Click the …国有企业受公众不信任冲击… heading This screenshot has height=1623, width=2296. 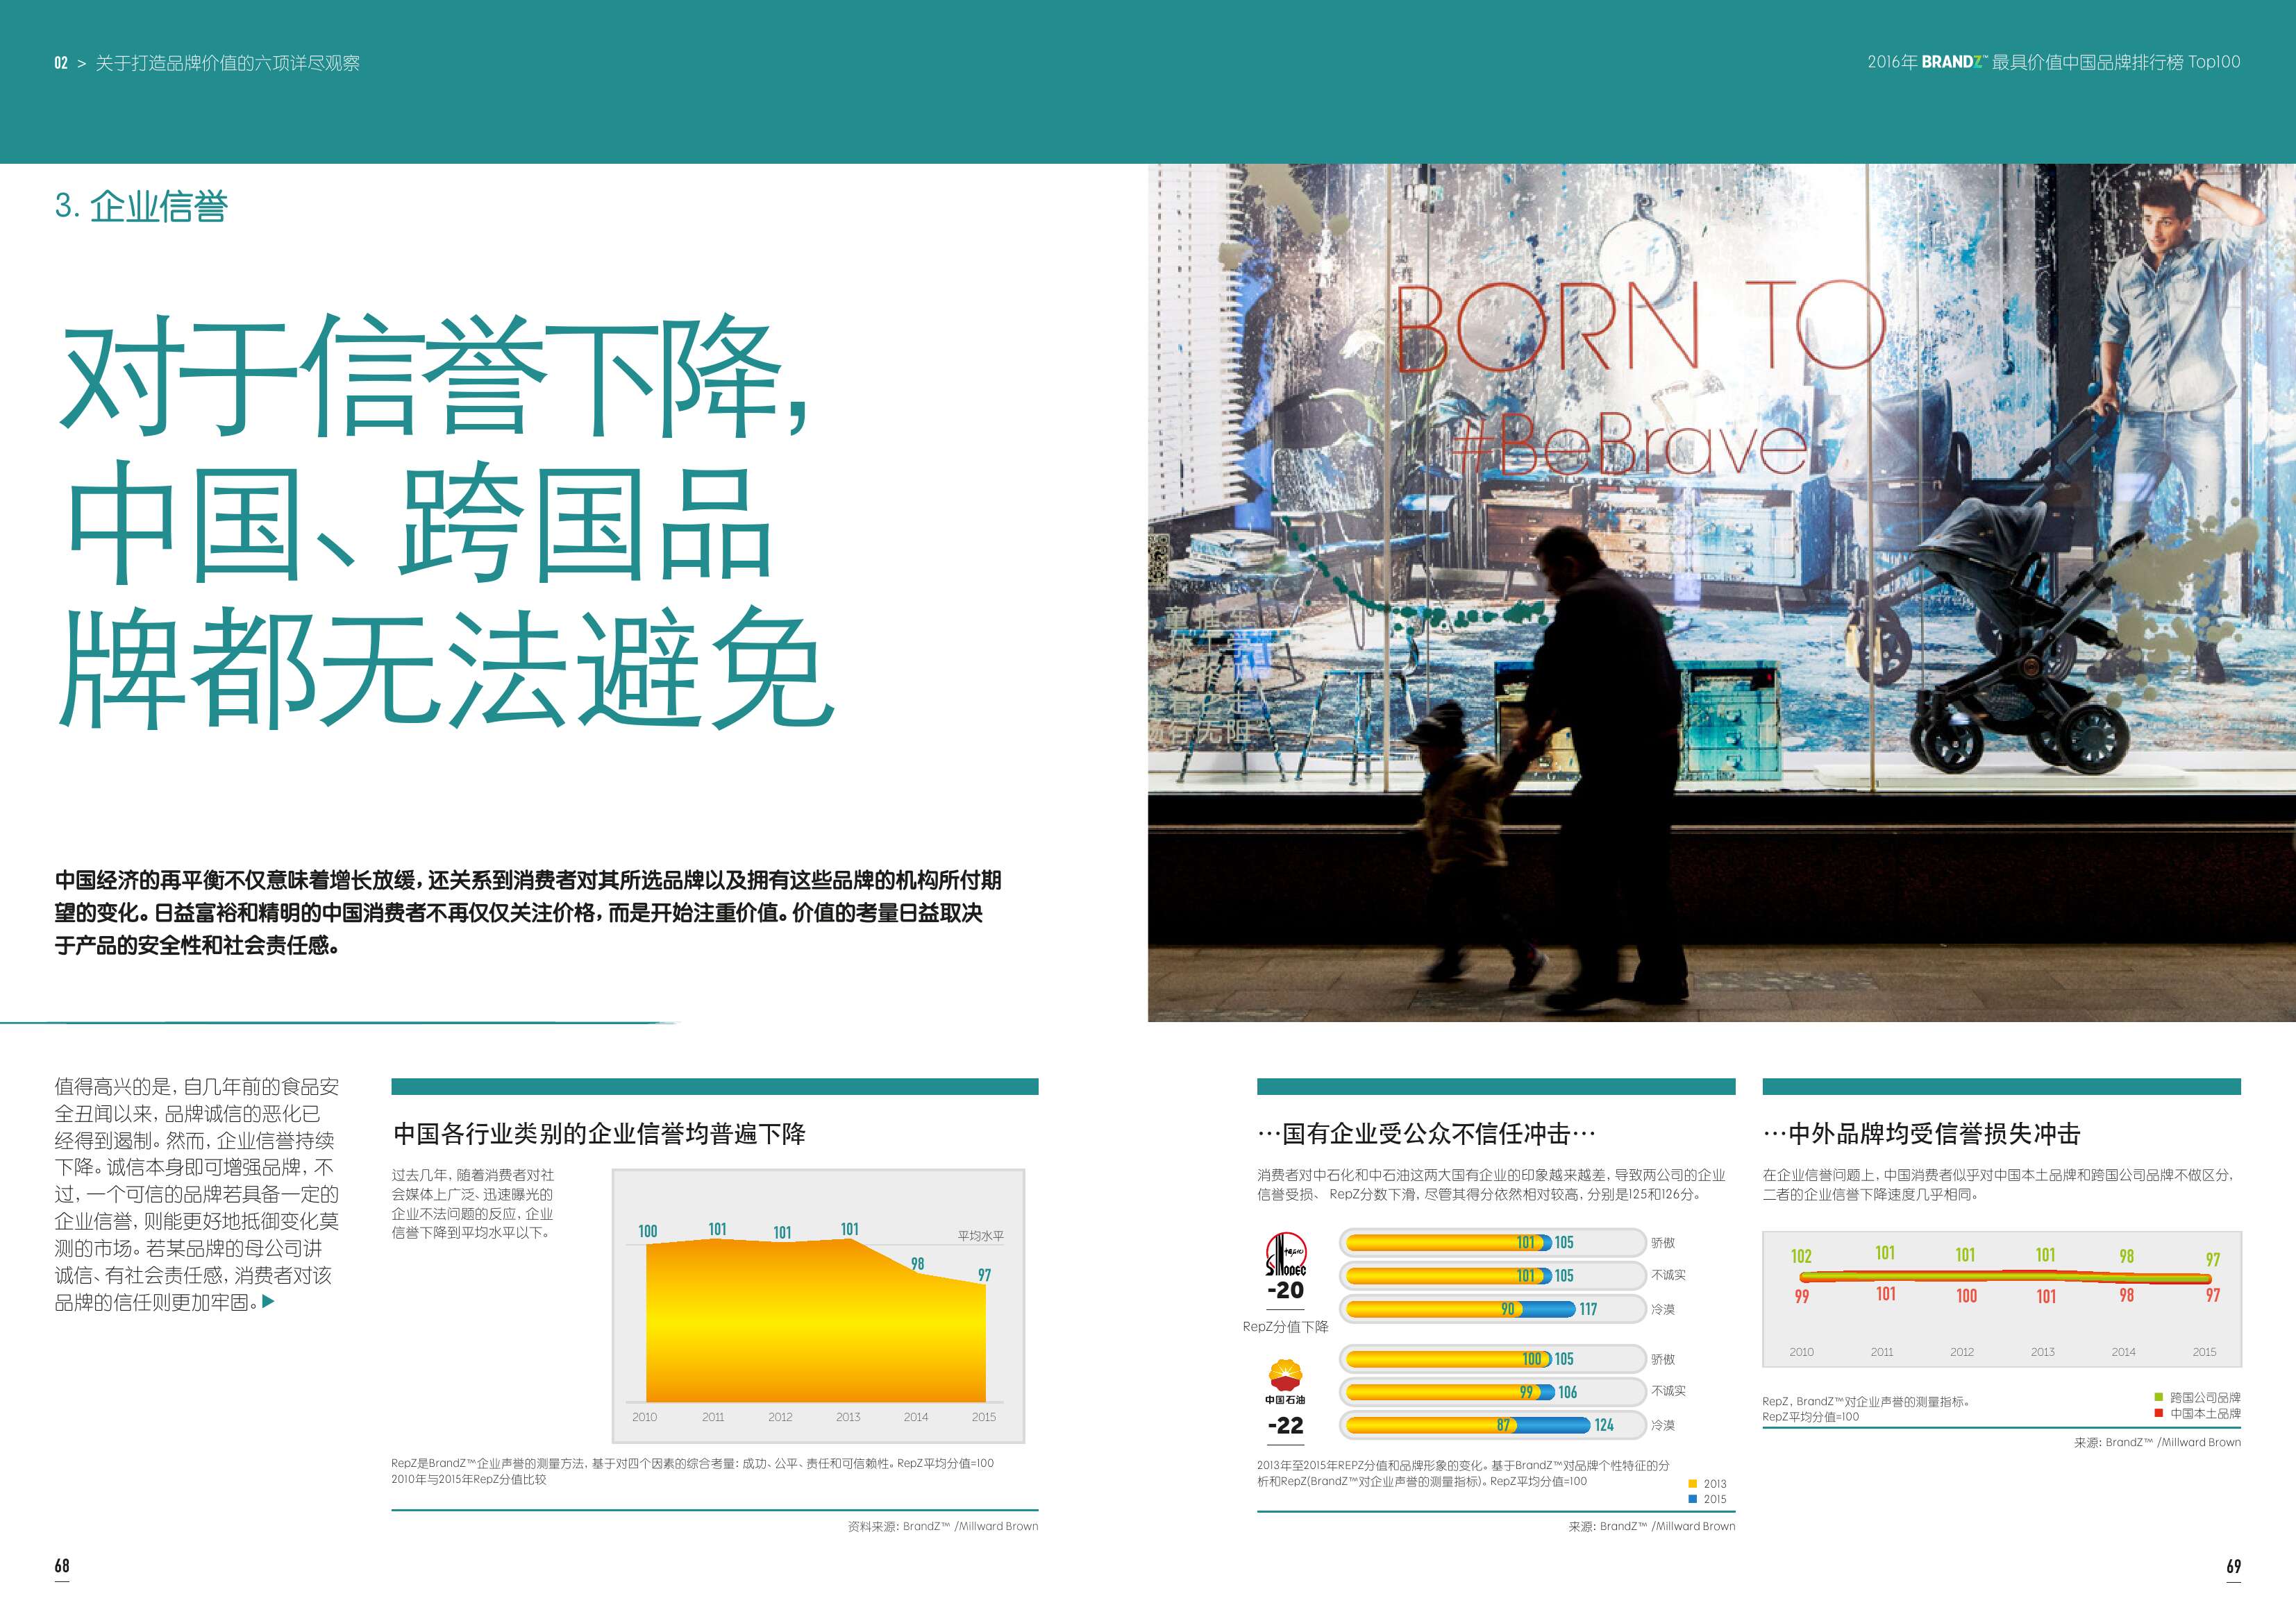[1426, 1133]
